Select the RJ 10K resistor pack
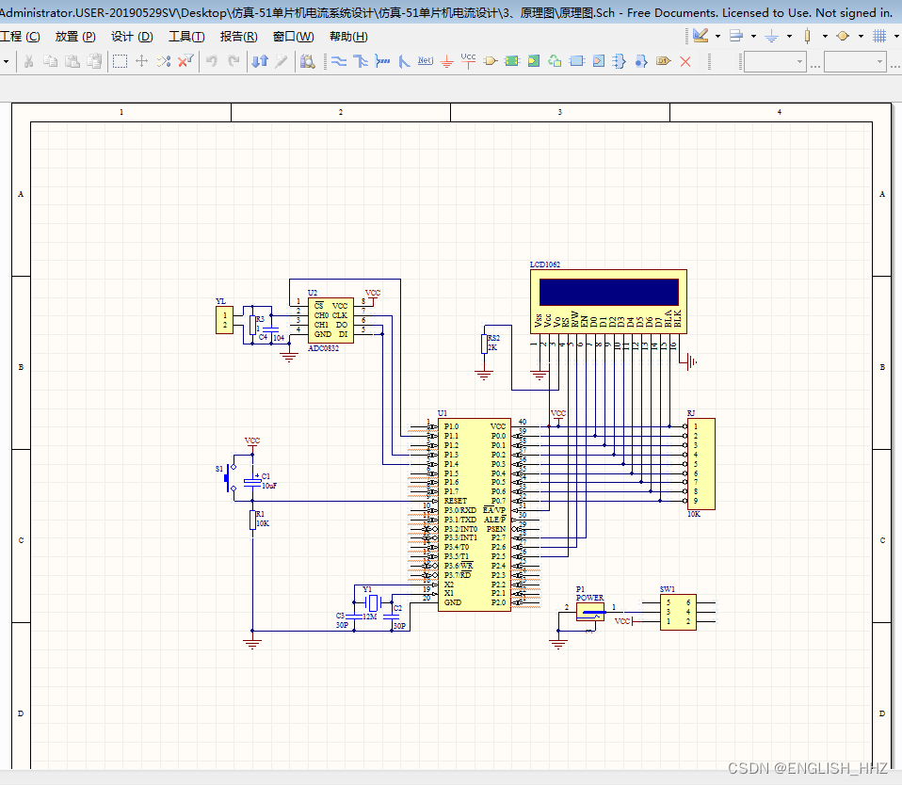Image resolution: width=902 pixels, height=785 pixels. 701,463
